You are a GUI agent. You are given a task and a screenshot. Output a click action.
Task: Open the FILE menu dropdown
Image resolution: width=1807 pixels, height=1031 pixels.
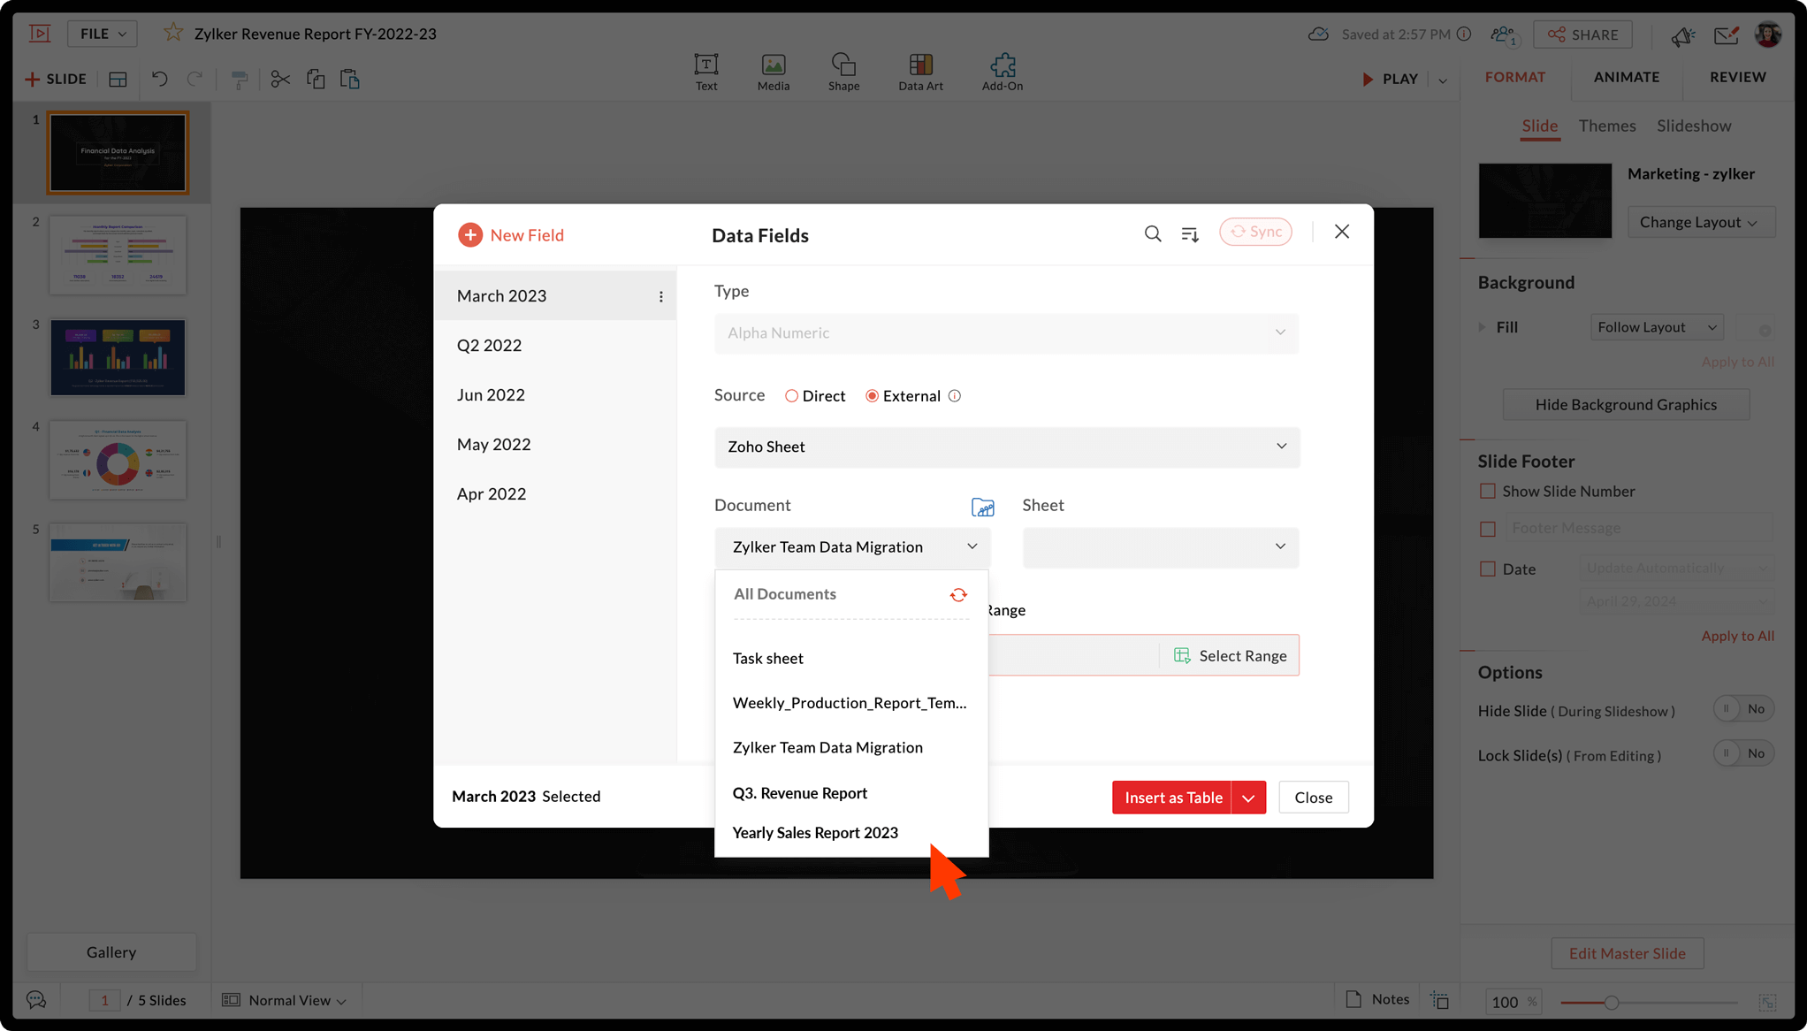coord(103,34)
